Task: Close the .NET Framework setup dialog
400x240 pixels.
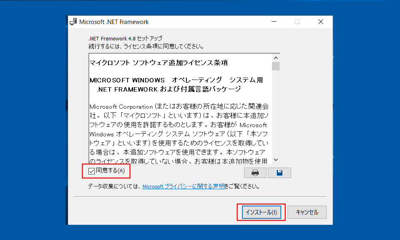Action: click(x=321, y=22)
